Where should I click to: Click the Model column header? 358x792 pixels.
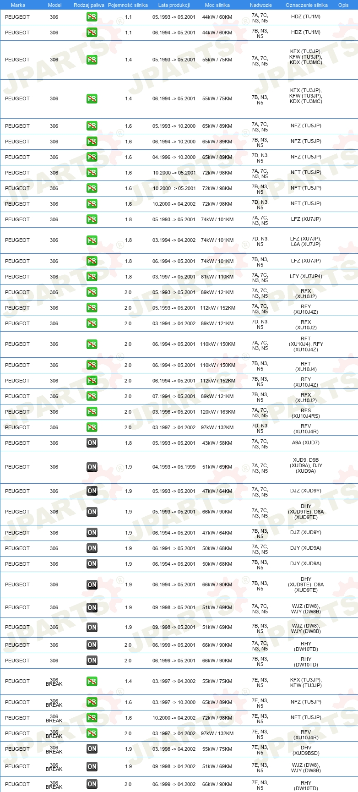pyautogui.click(x=54, y=5)
